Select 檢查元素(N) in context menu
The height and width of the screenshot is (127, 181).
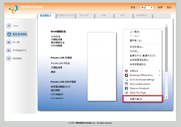(143, 99)
